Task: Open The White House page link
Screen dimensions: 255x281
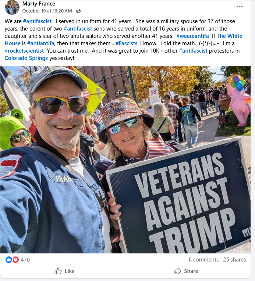Action: click(x=123, y=40)
